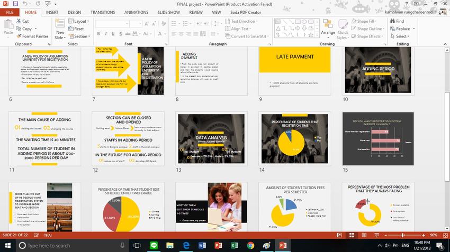Open File Explorer from taskbar
The width and height of the screenshot is (450, 252).
click(170, 246)
